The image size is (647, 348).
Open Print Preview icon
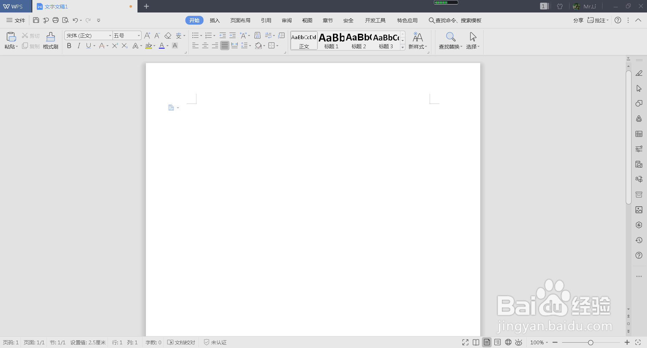click(x=65, y=20)
